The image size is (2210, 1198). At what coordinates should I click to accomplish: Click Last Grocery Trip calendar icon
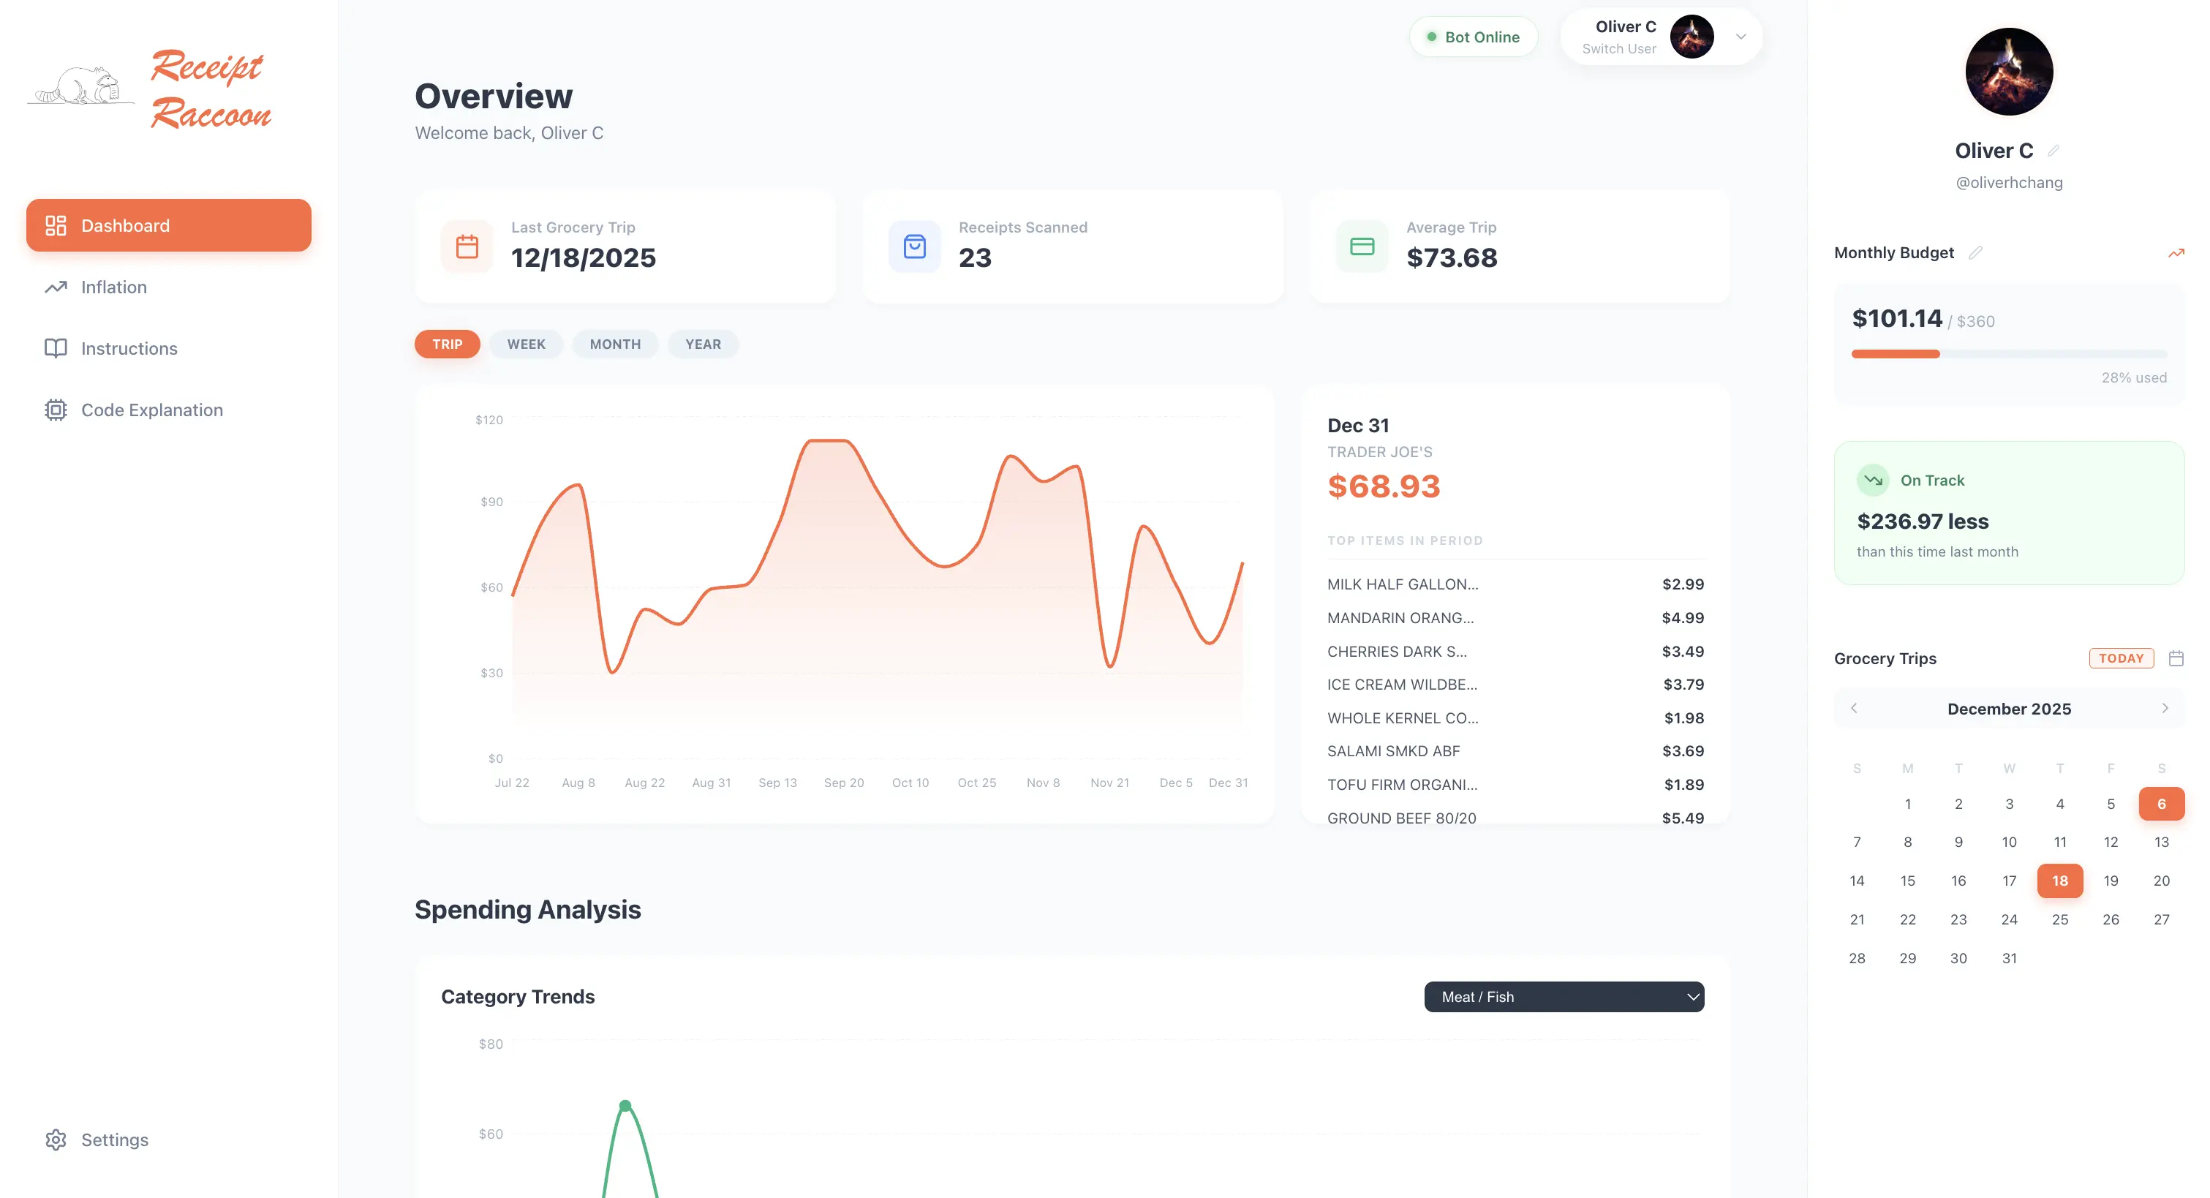pyautogui.click(x=467, y=247)
